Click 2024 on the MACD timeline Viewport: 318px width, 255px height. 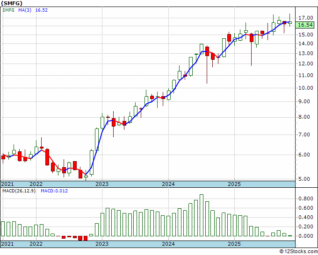click(168, 244)
